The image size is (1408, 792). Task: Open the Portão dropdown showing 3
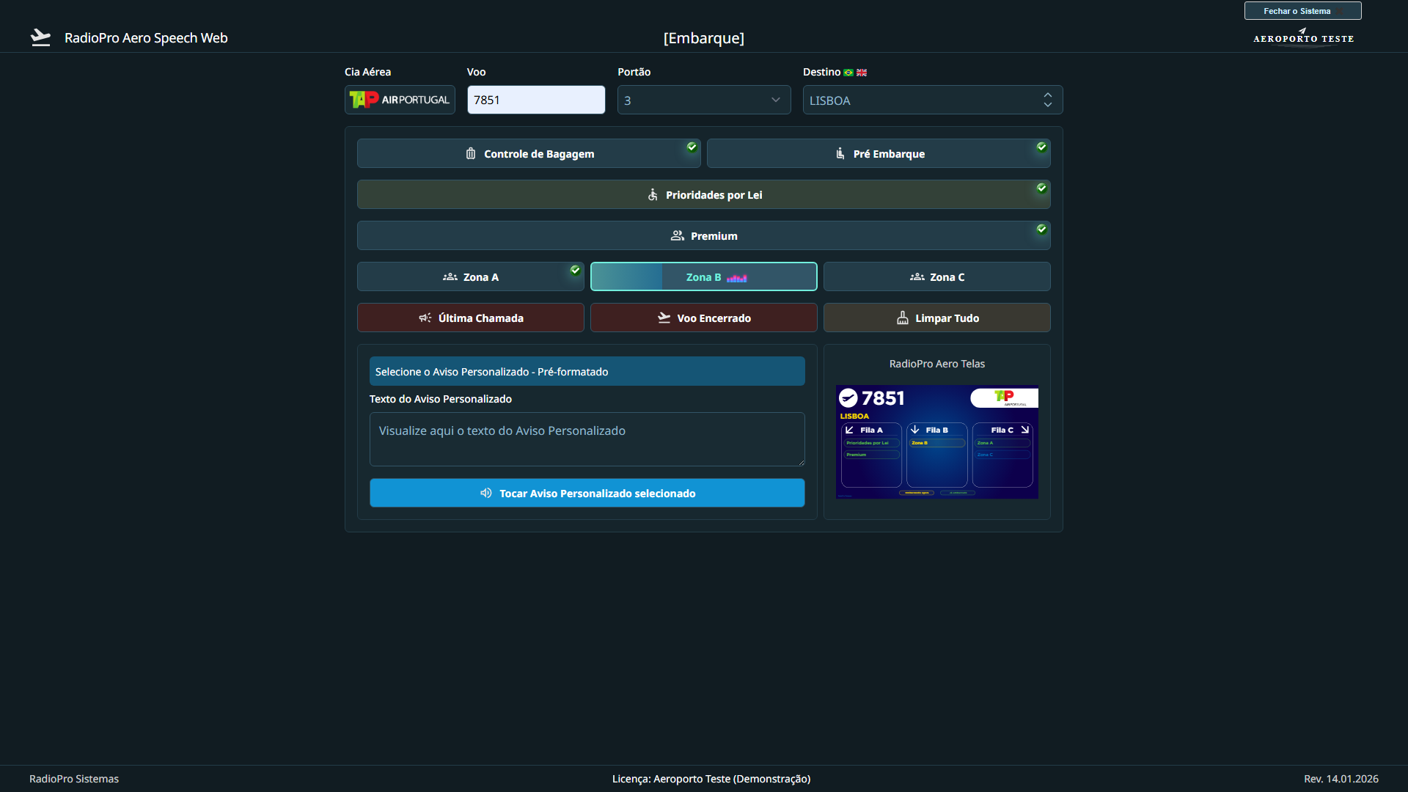coord(703,100)
